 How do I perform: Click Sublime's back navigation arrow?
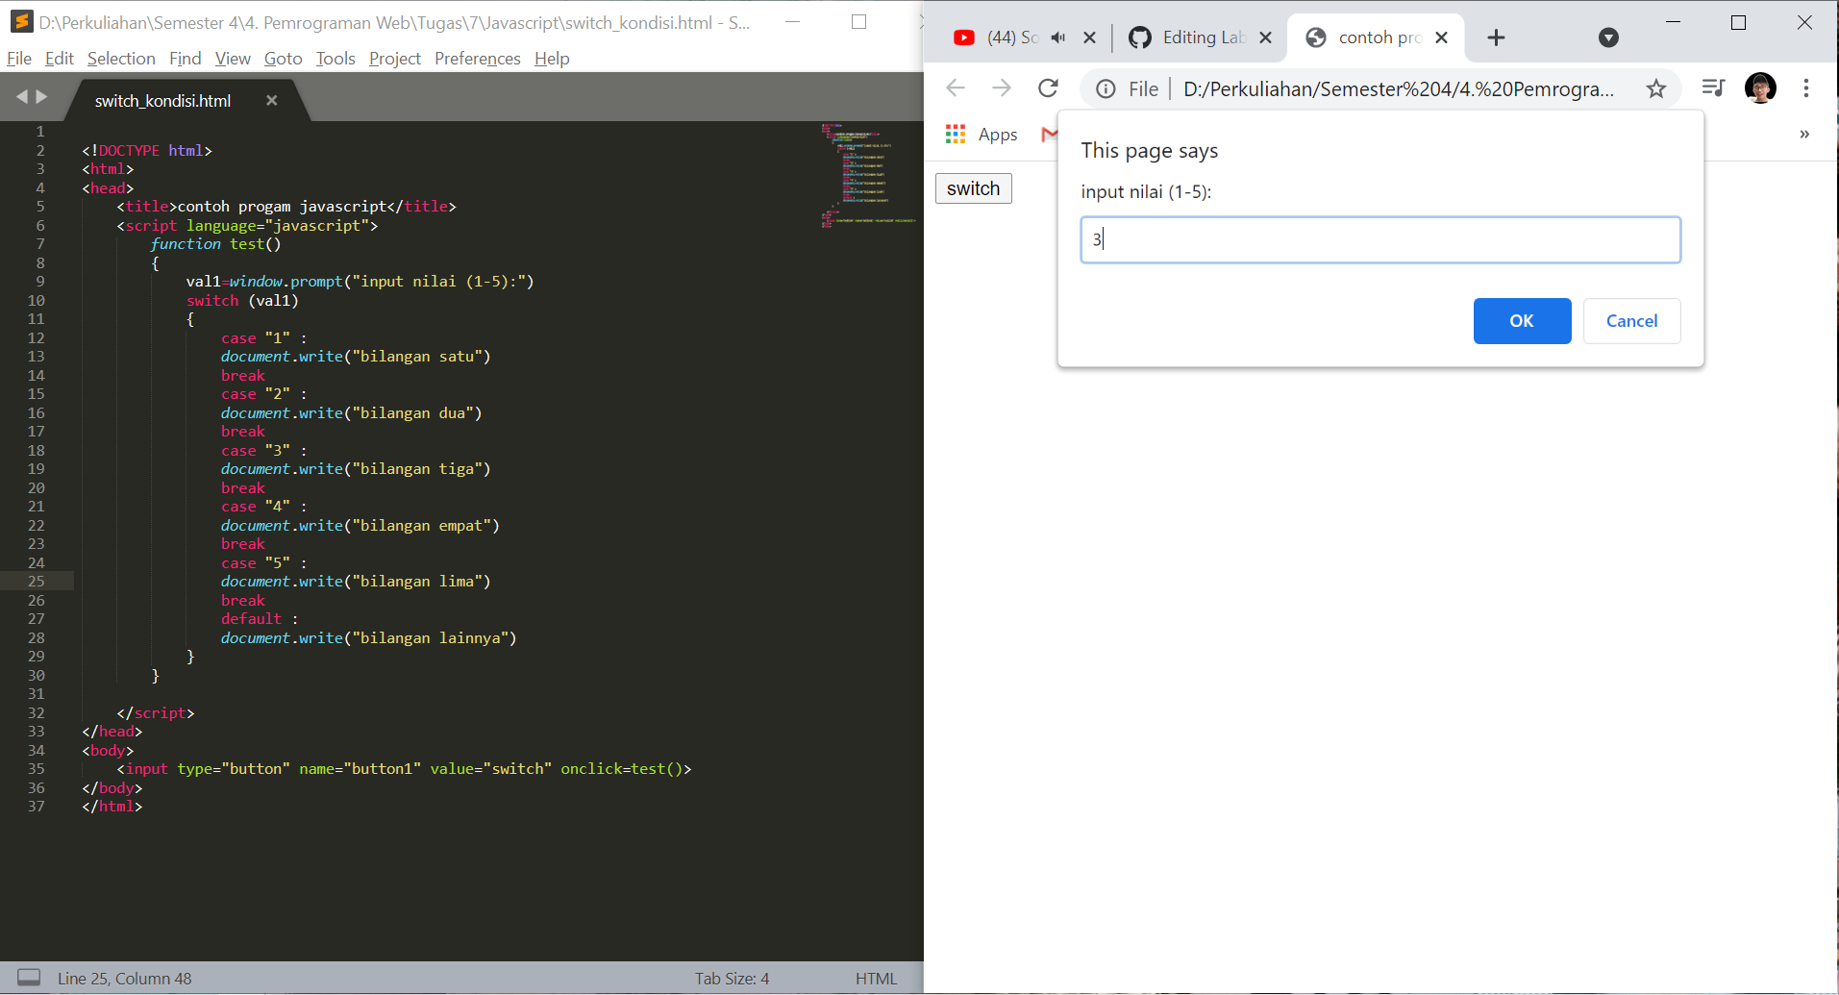pos(21,96)
